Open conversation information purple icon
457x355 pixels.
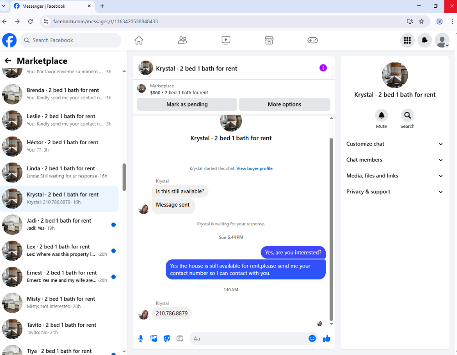[323, 68]
